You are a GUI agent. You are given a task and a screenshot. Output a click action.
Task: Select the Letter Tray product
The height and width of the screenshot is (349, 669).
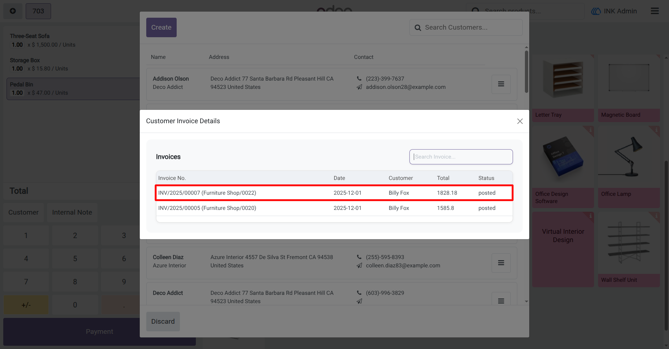click(x=563, y=88)
